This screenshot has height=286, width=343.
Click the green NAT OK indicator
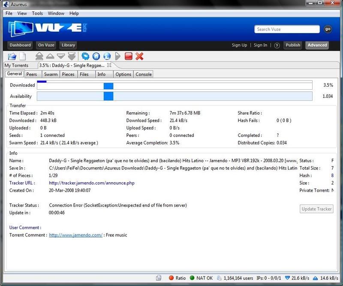pos(192,278)
